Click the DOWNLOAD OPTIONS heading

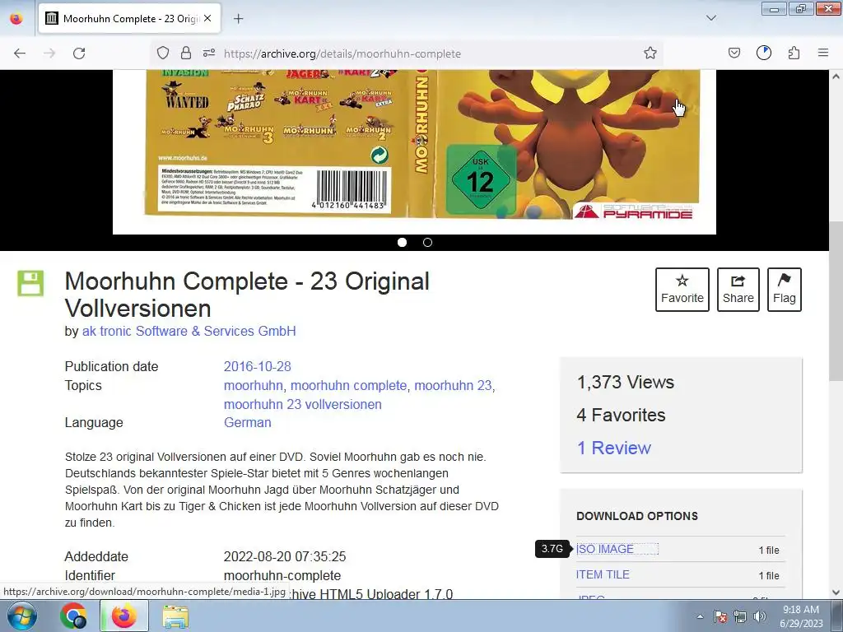pos(637,516)
